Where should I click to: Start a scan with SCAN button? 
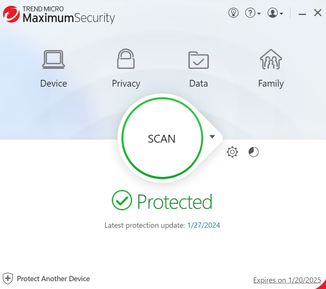162,139
